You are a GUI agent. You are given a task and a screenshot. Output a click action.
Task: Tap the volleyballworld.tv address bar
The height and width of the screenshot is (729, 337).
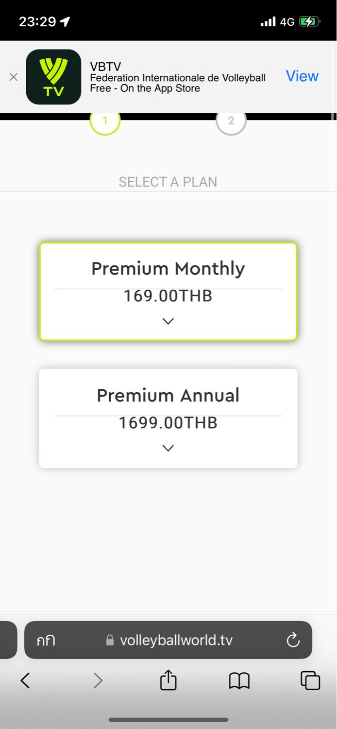coord(168,640)
